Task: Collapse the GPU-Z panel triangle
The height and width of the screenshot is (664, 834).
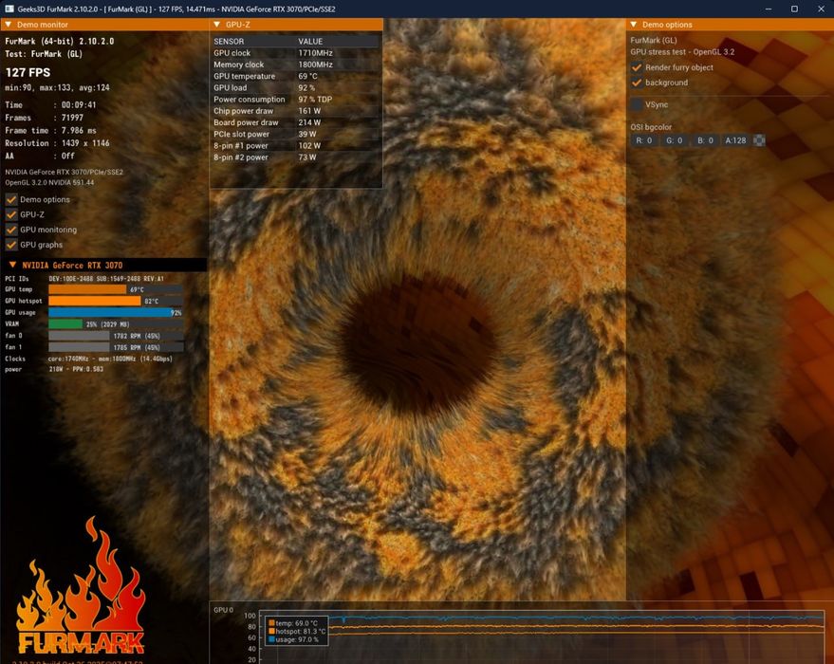Action: [216, 25]
